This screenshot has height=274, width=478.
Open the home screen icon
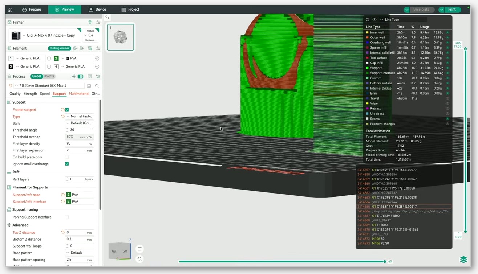pyautogui.click(x=10, y=9)
